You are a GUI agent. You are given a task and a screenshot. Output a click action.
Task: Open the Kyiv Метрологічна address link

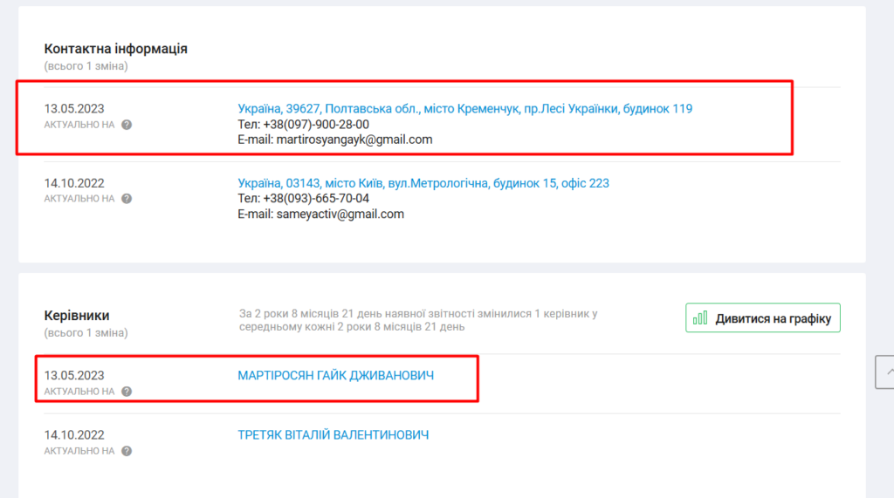423,183
